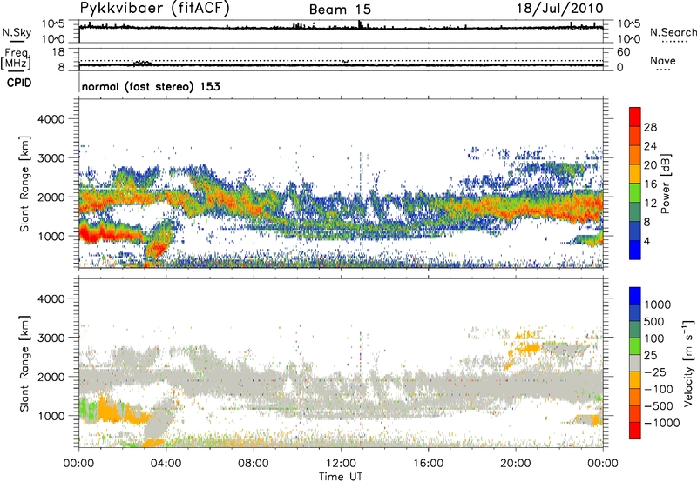
Task: Click the "Freq. [MHz]" axis label
Action: 16,58
